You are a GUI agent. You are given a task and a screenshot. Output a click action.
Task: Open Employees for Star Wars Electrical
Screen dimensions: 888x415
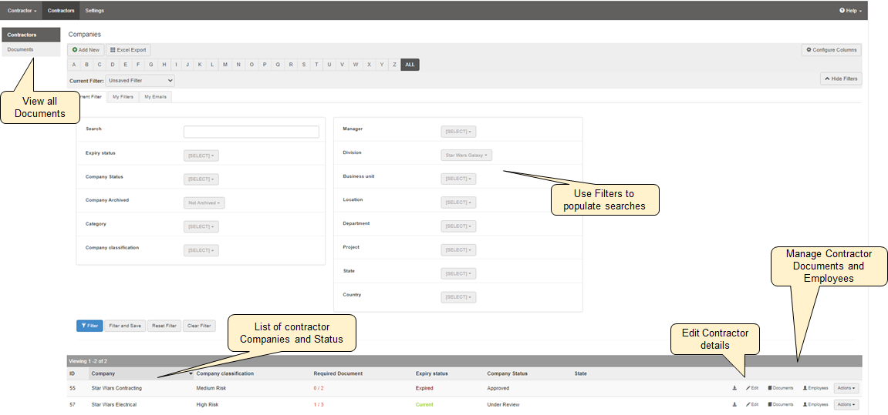pos(815,404)
